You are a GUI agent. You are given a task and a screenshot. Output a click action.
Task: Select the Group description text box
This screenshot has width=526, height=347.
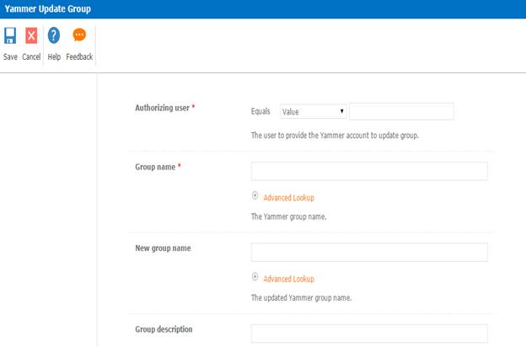pyautogui.click(x=369, y=333)
